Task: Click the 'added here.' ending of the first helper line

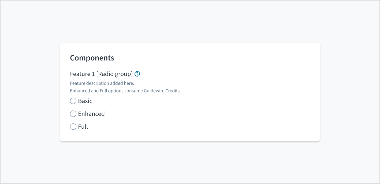Action: (x=122, y=83)
